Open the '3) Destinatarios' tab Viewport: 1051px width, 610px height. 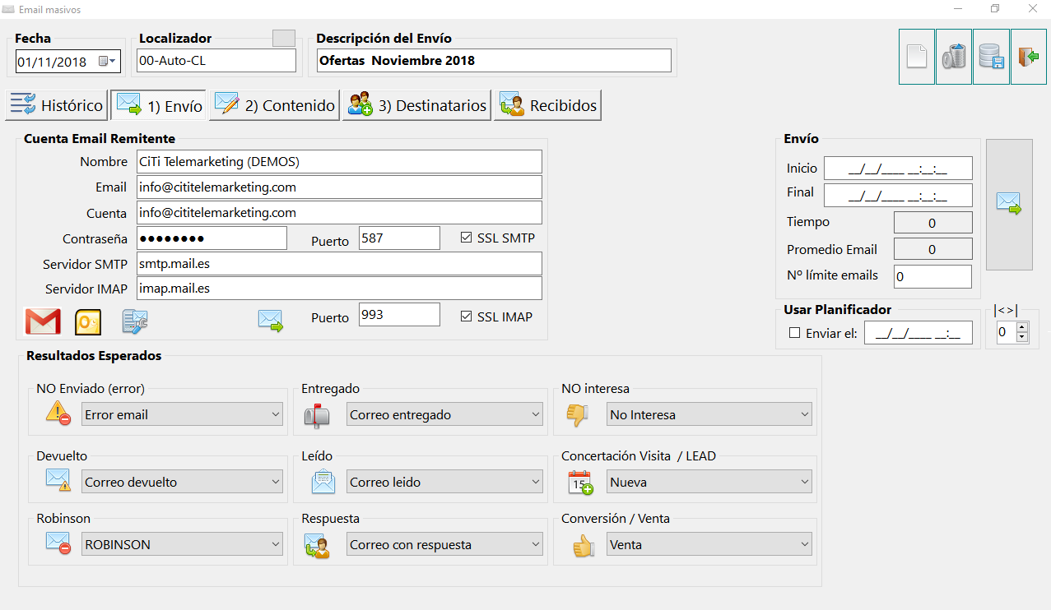(x=416, y=105)
